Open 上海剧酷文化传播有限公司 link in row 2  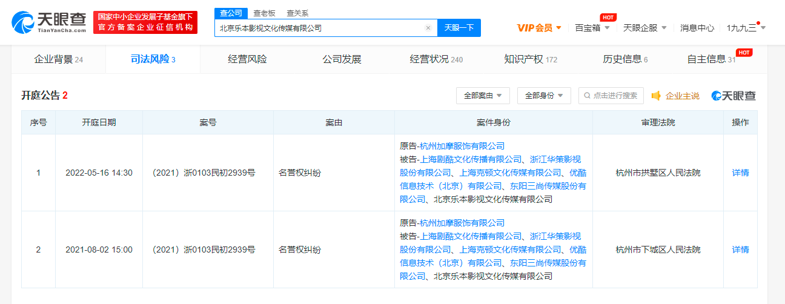point(471,236)
